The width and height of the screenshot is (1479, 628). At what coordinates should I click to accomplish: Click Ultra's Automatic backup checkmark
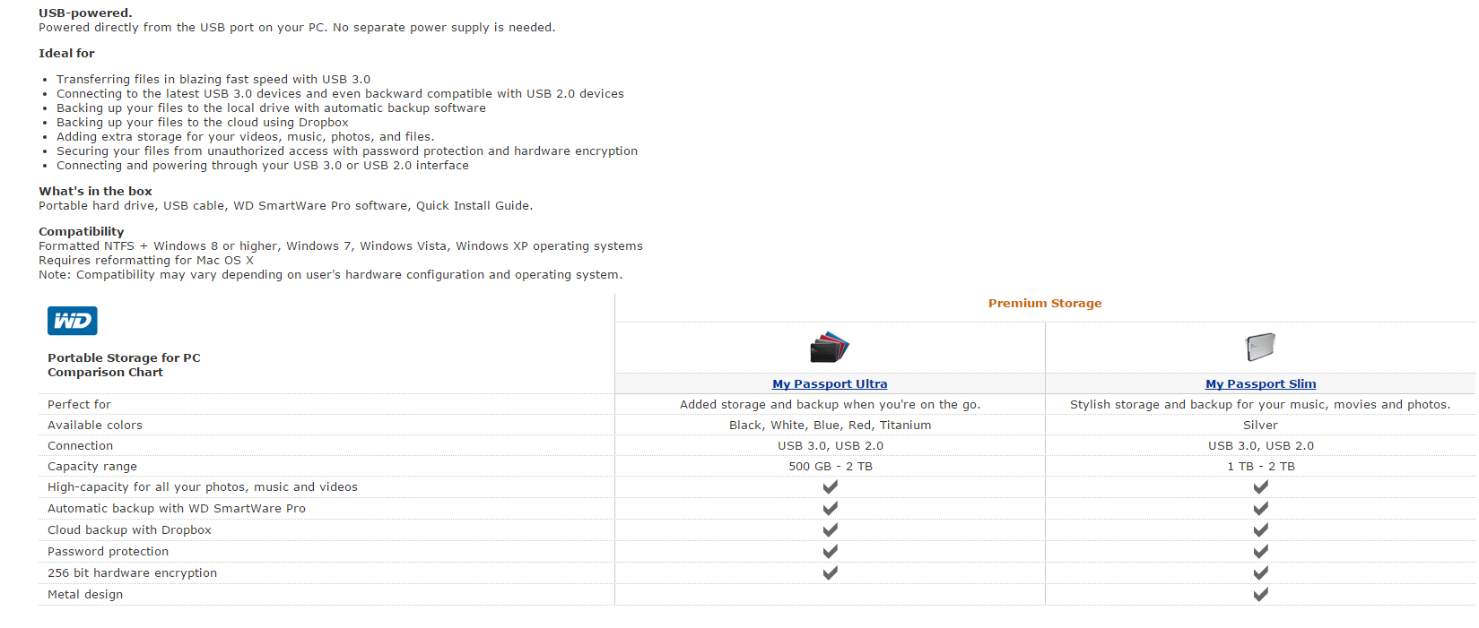[x=831, y=508]
